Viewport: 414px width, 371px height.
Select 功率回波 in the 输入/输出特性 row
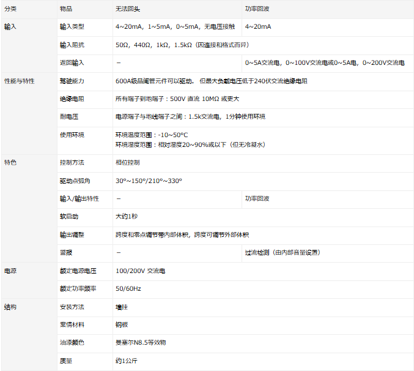coord(257,199)
